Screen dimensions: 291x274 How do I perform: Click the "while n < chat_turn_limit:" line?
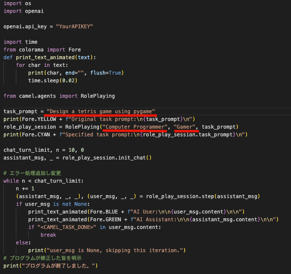pyautogui.click(x=43, y=181)
